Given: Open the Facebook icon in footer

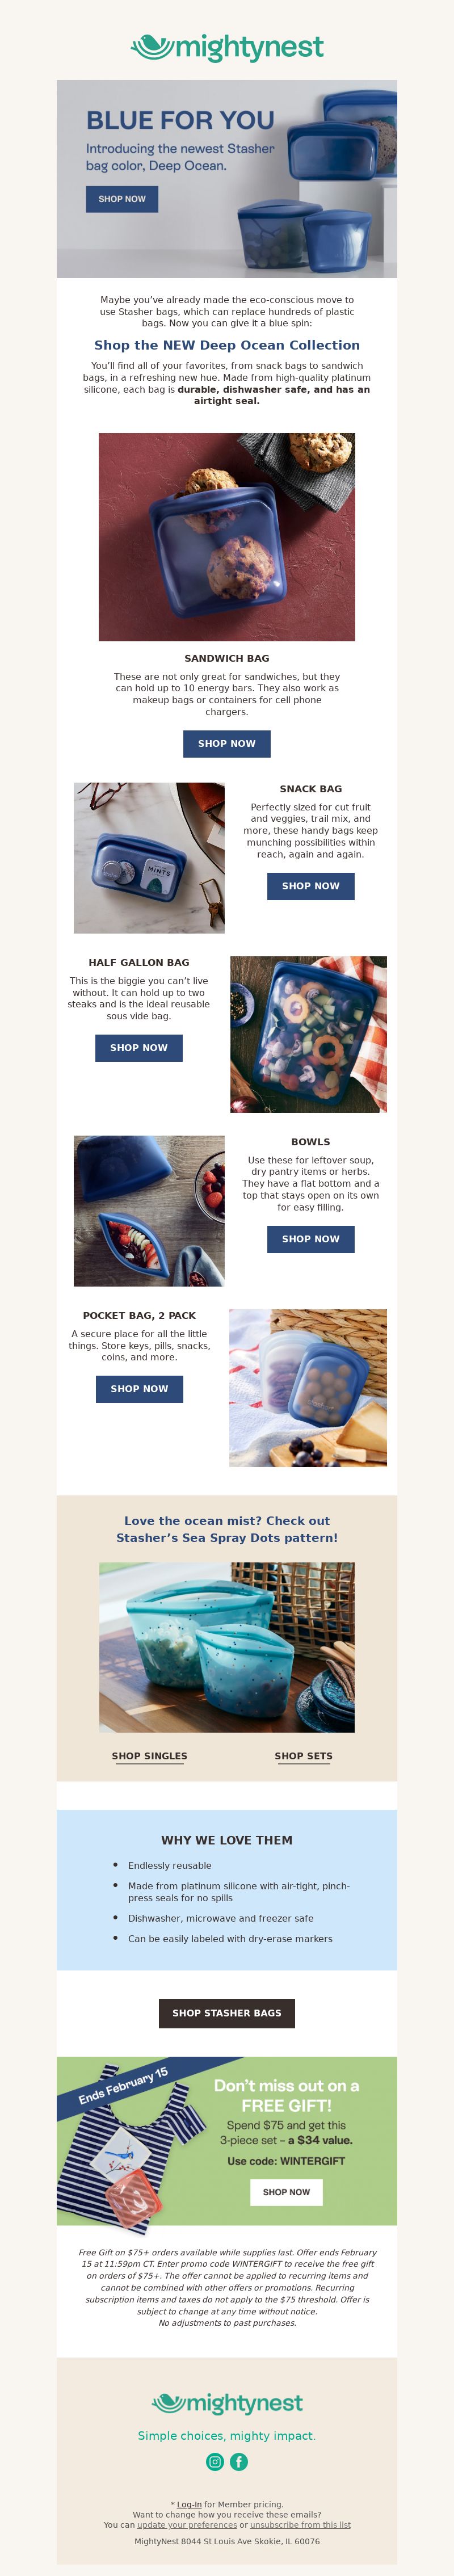Looking at the screenshot, I should click(239, 2461).
